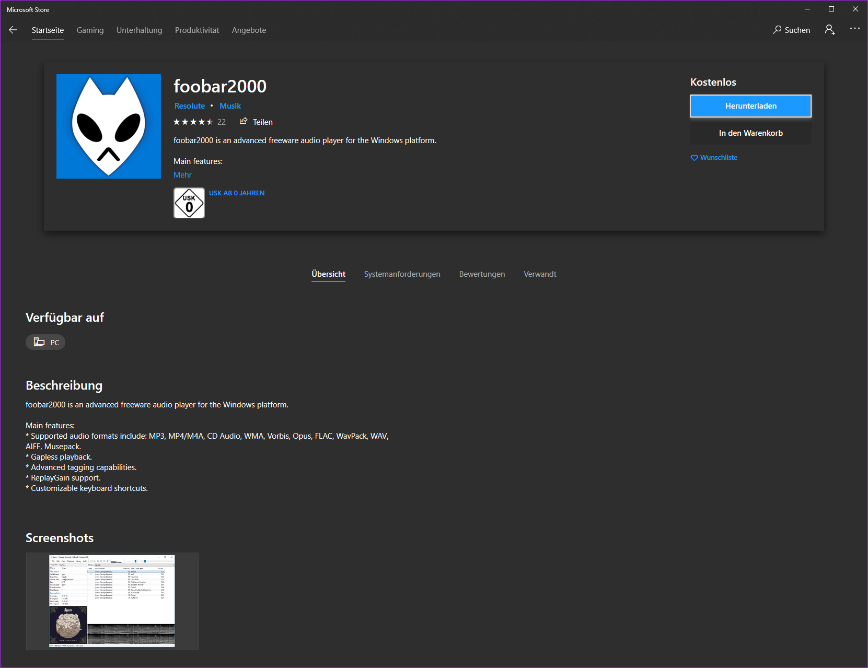The width and height of the screenshot is (868, 668).
Task: Click the star rating with 22 reviews
Action: (200, 122)
